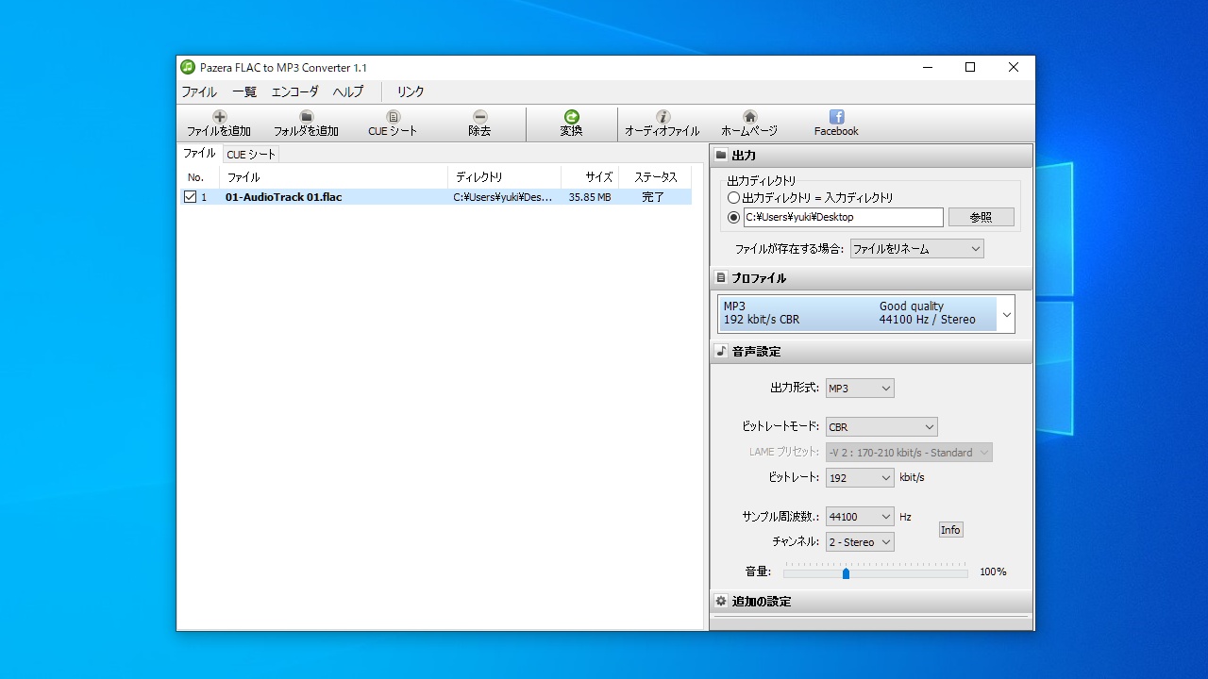The height and width of the screenshot is (679, 1208).
Task: Open the サンプル周波数 44100 dropdown
Action: (x=859, y=517)
